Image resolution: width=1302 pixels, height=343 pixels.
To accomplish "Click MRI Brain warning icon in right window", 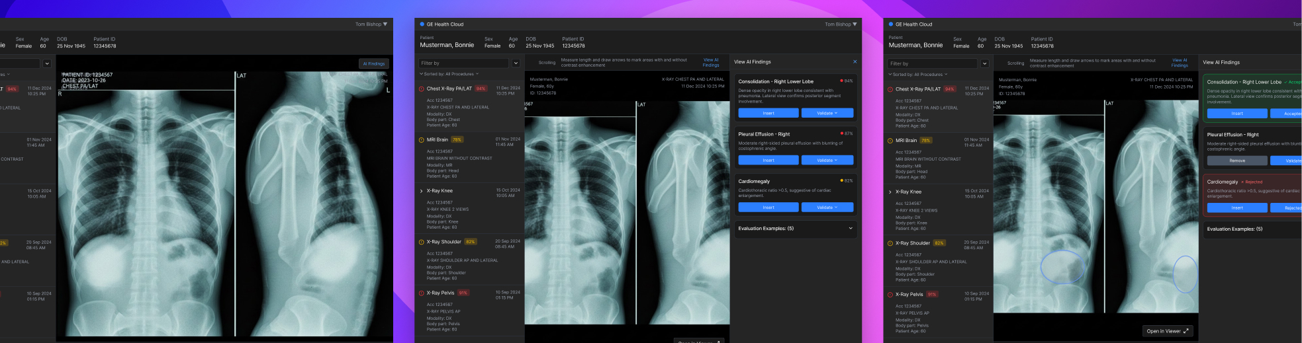I will pos(890,141).
